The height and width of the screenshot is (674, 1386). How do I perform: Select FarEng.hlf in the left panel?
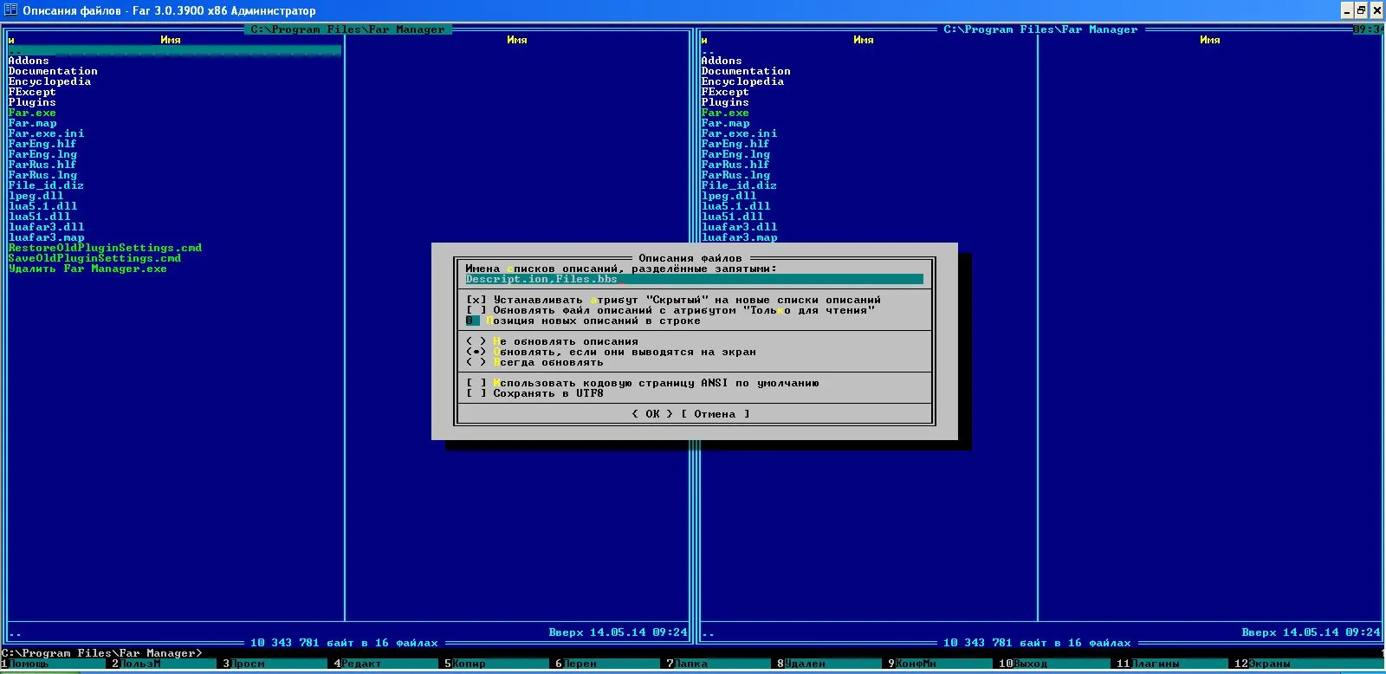[x=42, y=144]
